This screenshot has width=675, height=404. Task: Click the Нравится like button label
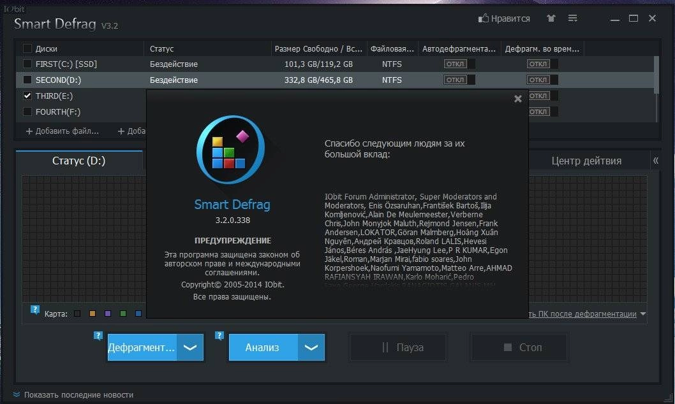click(x=510, y=18)
